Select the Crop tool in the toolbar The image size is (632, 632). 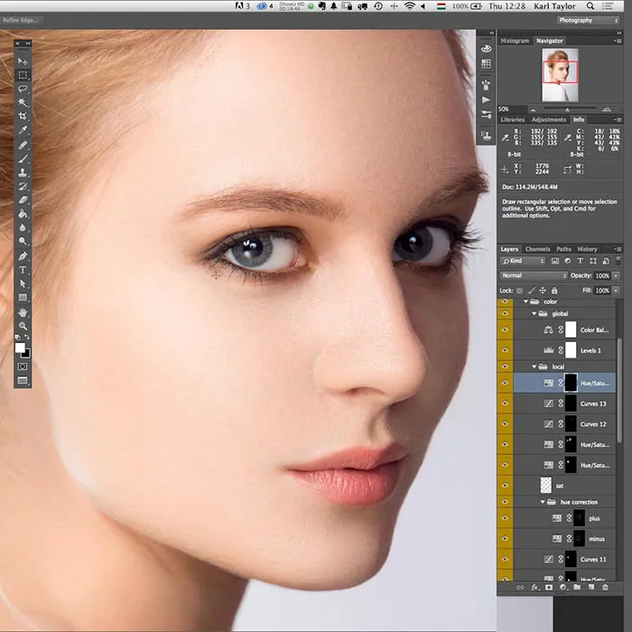[x=23, y=117]
